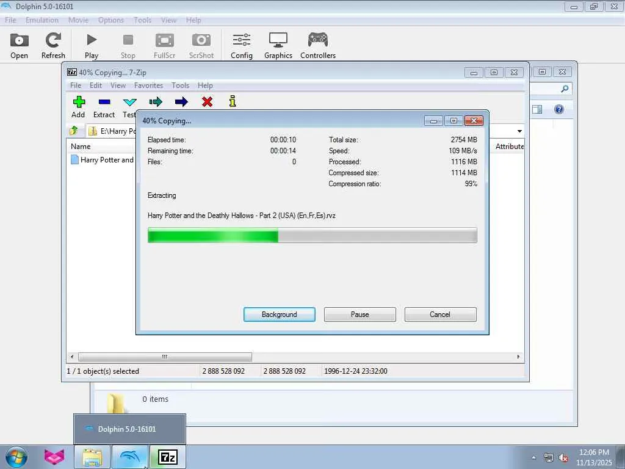Click the Refresh icon in Dolphin toolbar

pos(53,45)
